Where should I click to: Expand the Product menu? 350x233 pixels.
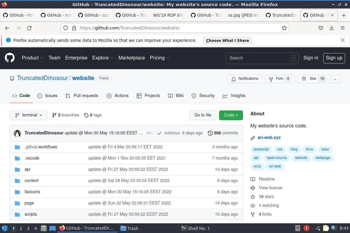point(33,58)
